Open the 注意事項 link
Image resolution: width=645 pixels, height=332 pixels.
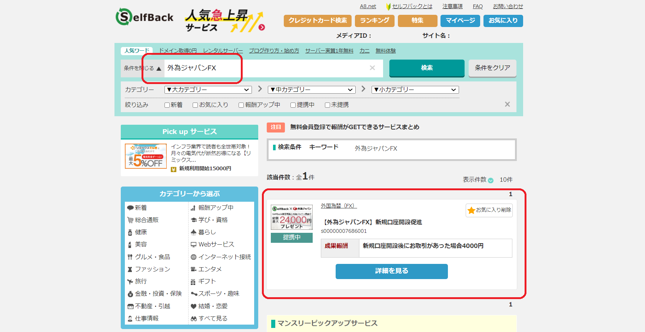pyautogui.click(x=452, y=6)
